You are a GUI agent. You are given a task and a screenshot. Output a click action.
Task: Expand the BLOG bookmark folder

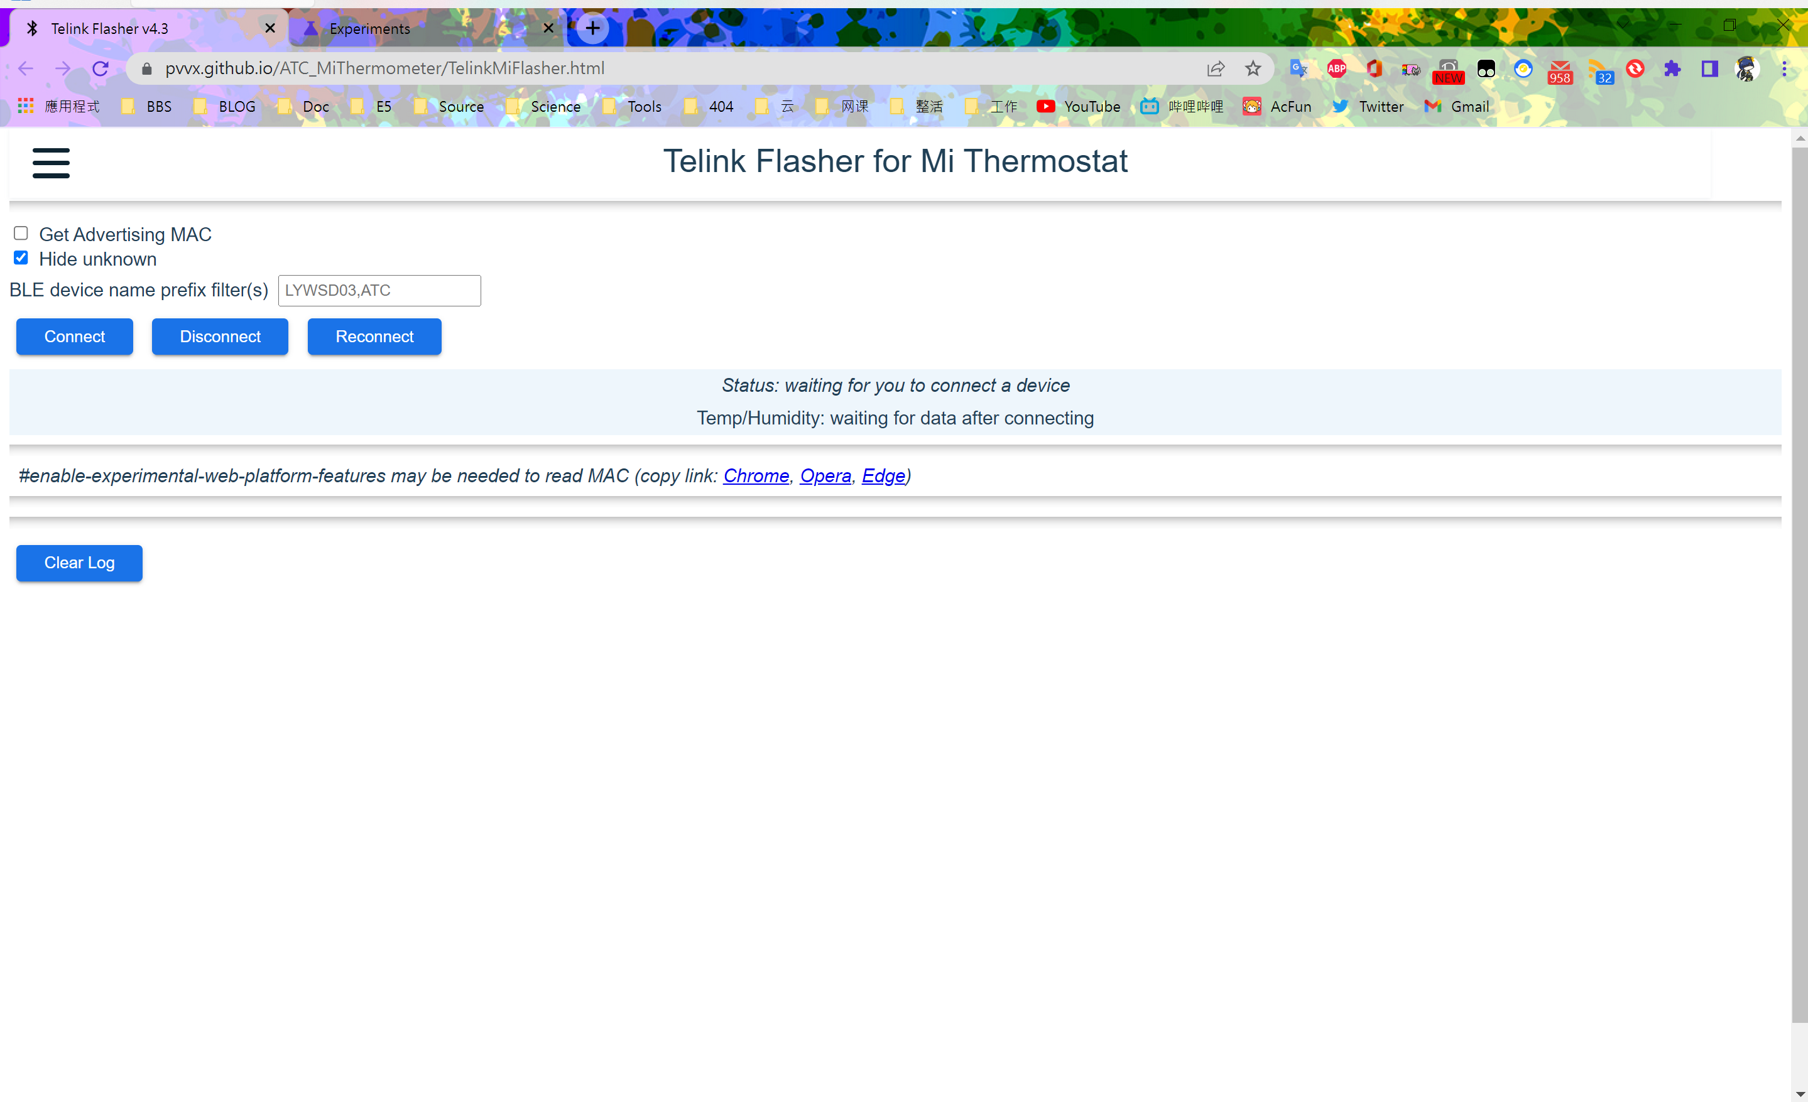pos(224,106)
